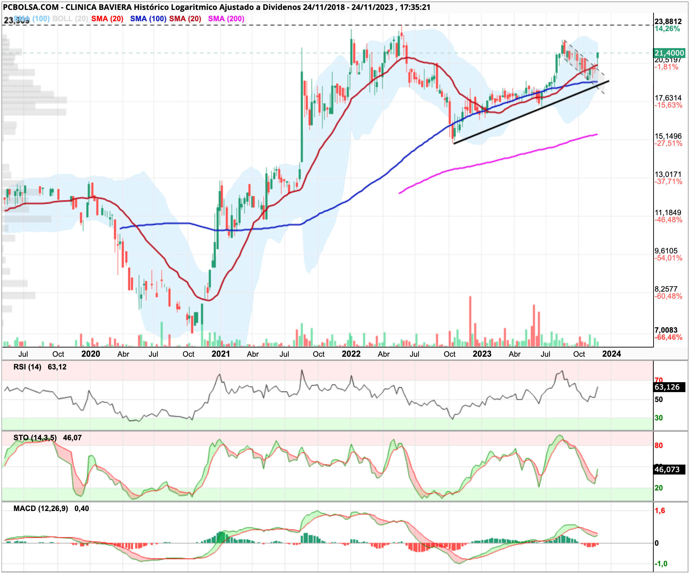Click the 0 MACD zero-line label
Viewport: 690px width, 574px height.
click(657, 543)
